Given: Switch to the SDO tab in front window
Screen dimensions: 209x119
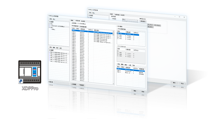Looking at the screenshot, I should coord(83,21).
